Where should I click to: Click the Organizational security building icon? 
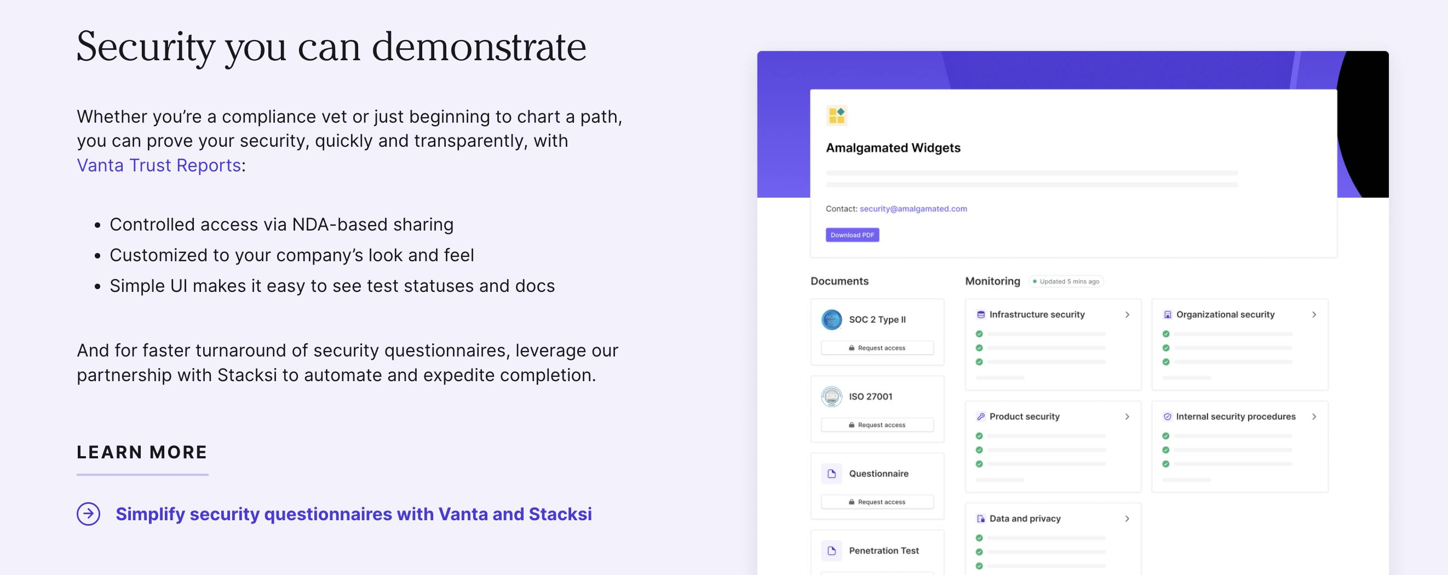point(1168,315)
